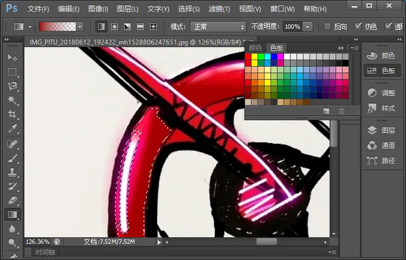Open the status bar info arrow
Viewport: 406px width, 260px height.
tap(159, 242)
